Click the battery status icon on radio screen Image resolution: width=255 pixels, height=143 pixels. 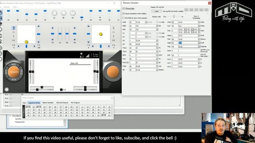coord(82,56)
